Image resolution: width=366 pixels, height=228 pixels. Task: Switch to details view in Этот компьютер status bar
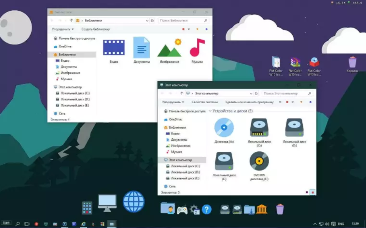coord(307,192)
